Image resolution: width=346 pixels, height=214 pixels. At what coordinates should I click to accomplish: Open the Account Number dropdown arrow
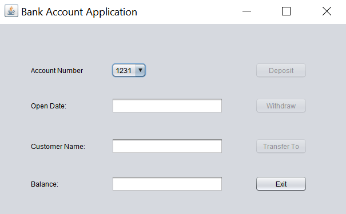pos(140,70)
